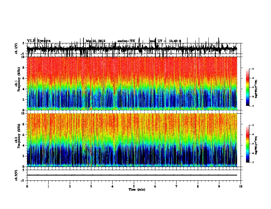This screenshot has height=209, width=271.
Task: Click the ch.2 spectrogram color bar
Action: click(x=248, y=144)
